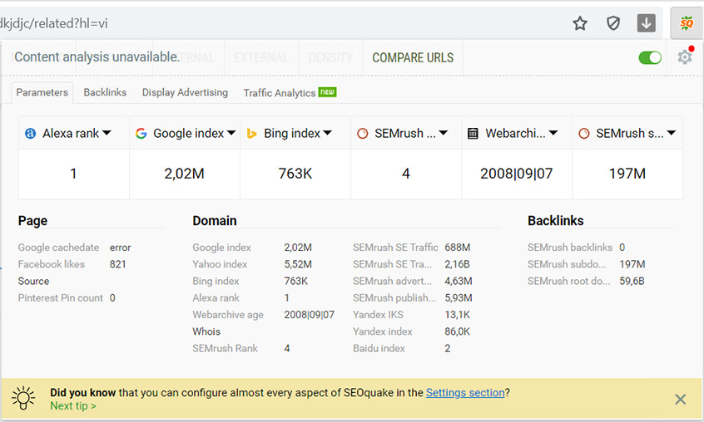The height and width of the screenshot is (422, 704).
Task: Click Google cachedate label
Action: pos(58,248)
